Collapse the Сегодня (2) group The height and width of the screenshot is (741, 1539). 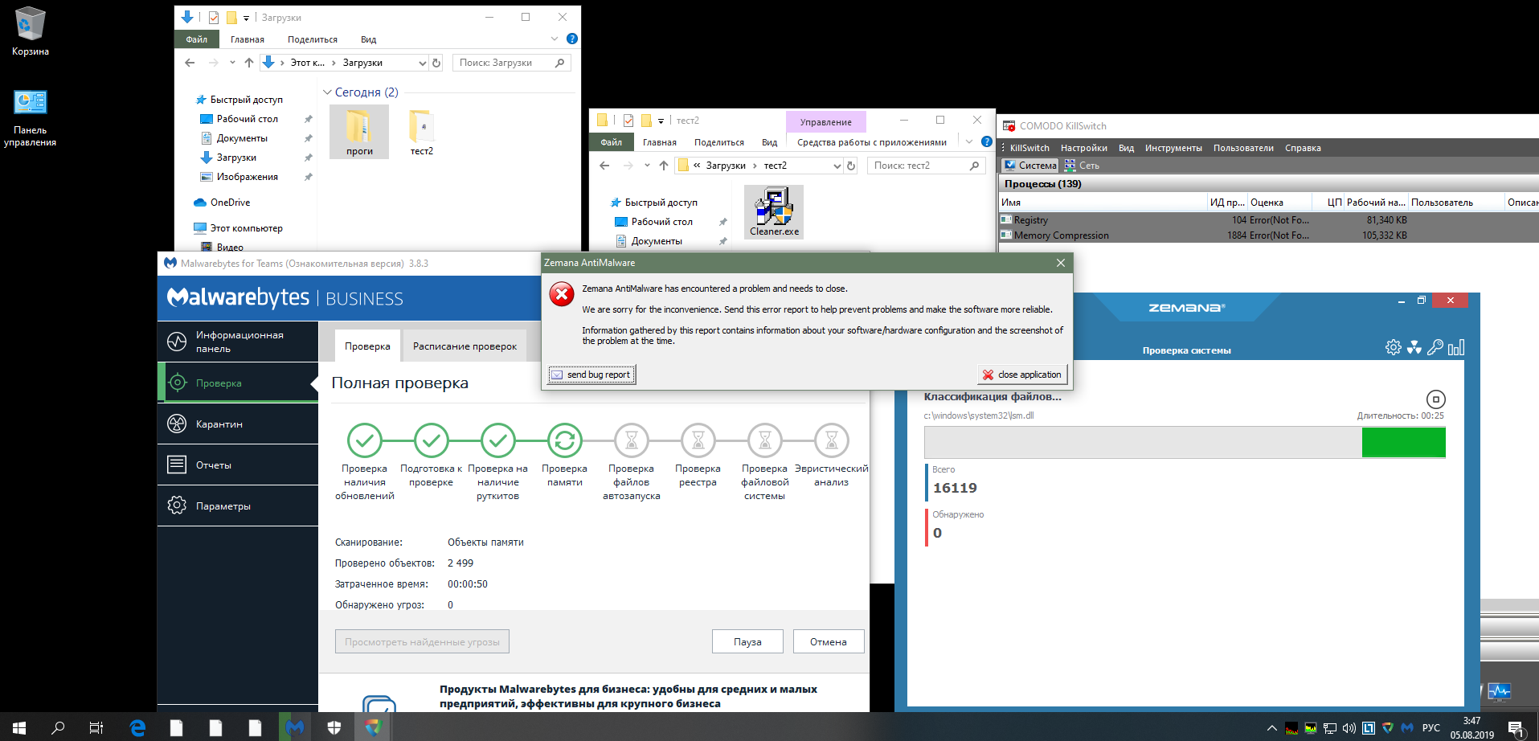pos(327,92)
